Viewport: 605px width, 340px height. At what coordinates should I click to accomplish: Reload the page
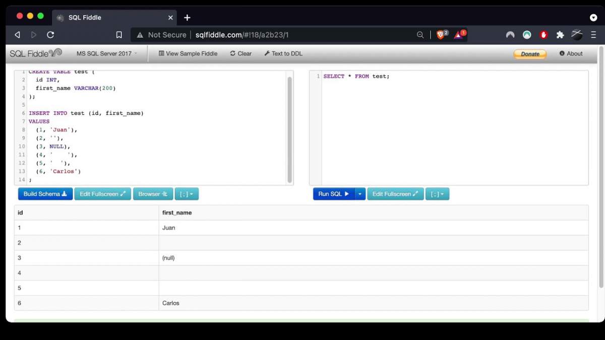(x=50, y=35)
